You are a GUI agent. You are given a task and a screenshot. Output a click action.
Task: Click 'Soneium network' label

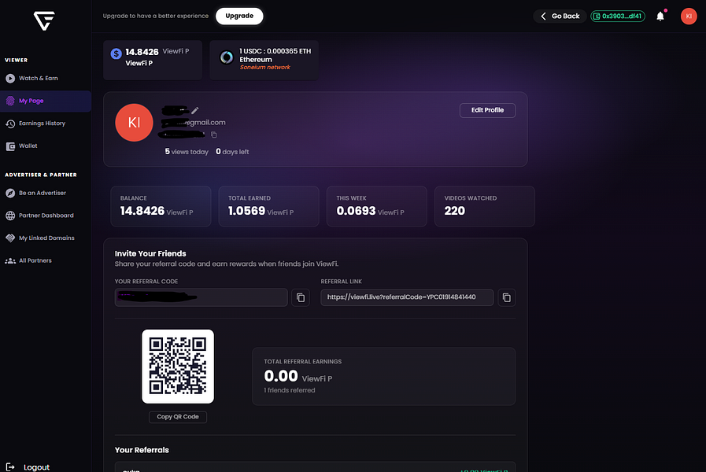tap(264, 67)
